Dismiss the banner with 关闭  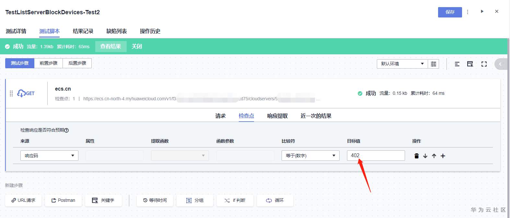pos(137,47)
